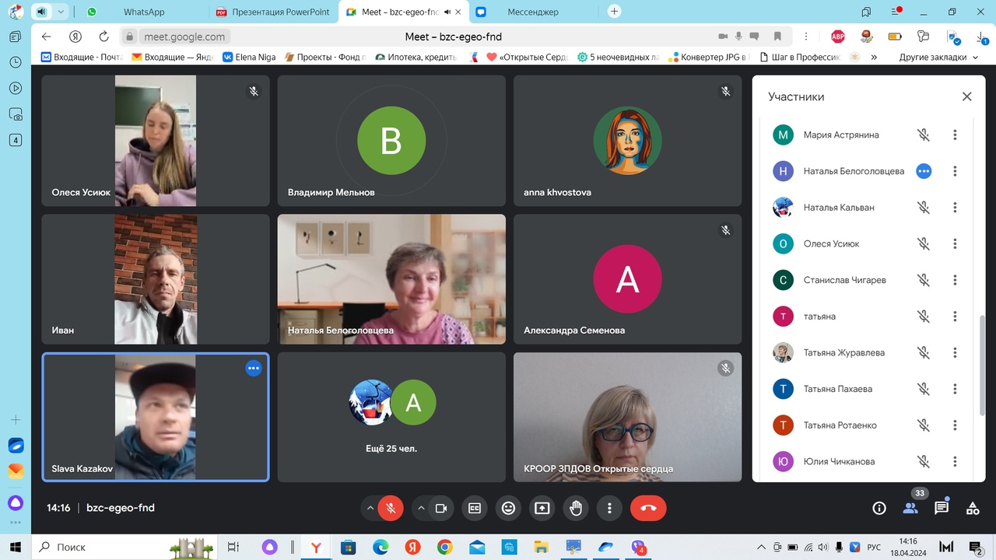Turn on closed captions
The image size is (996, 560).
474,508
